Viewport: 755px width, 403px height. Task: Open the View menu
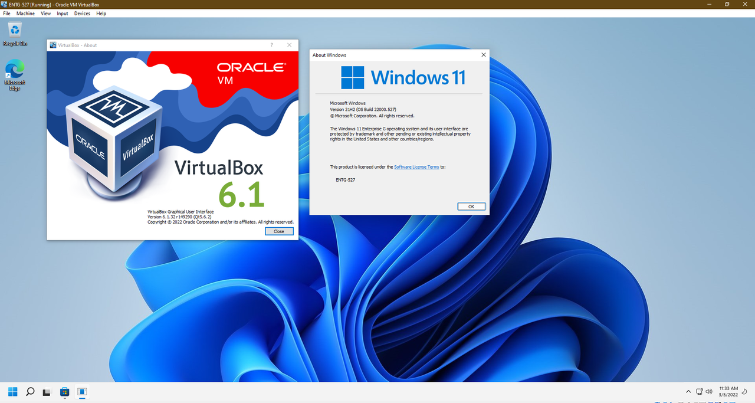click(45, 13)
